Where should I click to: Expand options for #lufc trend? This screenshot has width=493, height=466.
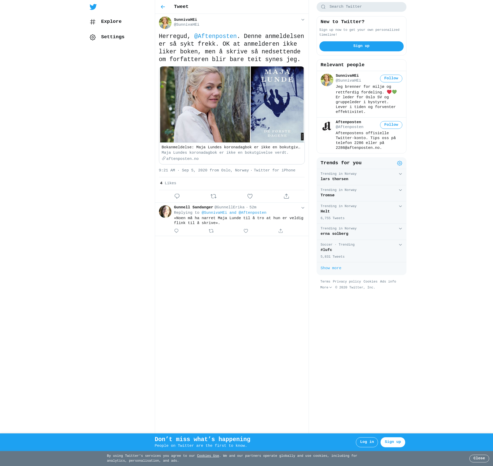[x=400, y=245]
